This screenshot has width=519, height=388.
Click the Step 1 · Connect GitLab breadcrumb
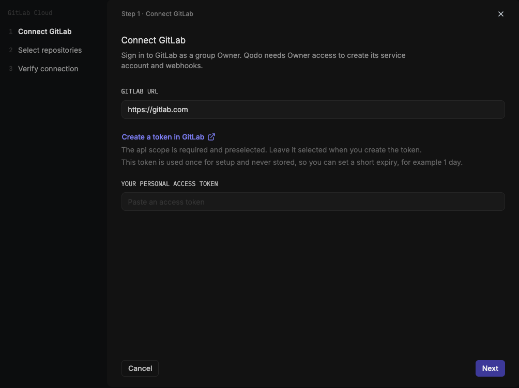pos(157,14)
